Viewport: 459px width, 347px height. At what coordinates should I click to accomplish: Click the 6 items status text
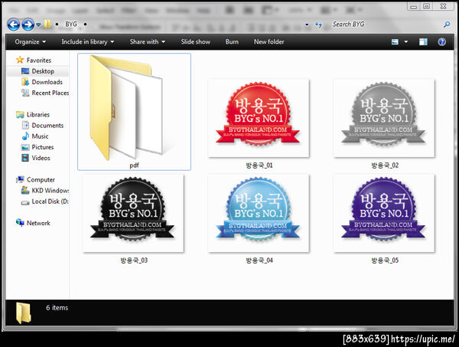pyautogui.click(x=57, y=308)
